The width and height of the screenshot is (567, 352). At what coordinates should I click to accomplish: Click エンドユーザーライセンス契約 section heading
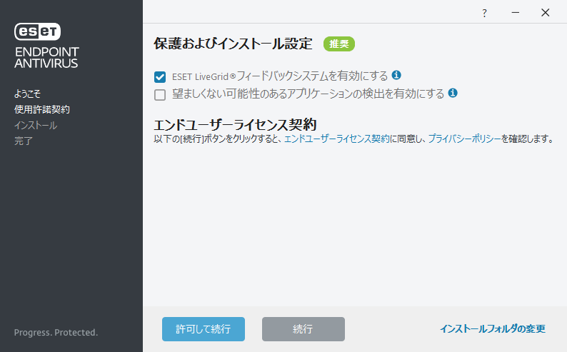235,125
